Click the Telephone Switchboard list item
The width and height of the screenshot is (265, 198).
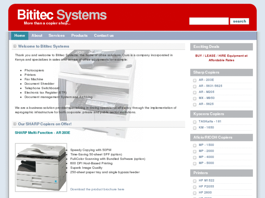(x=42, y=88)
